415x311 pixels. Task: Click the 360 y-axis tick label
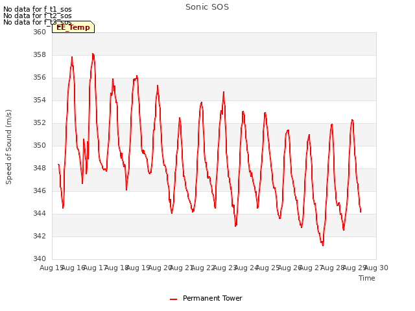40,32
